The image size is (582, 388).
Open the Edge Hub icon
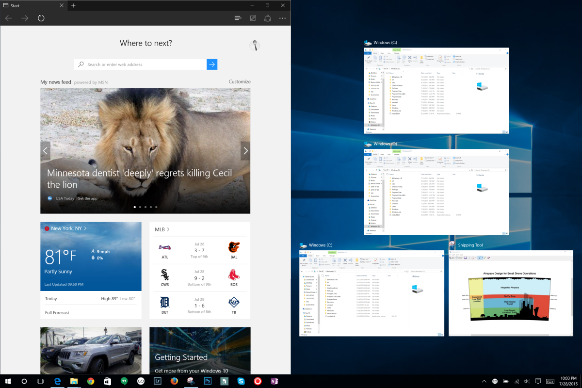(x=238, y=18)
